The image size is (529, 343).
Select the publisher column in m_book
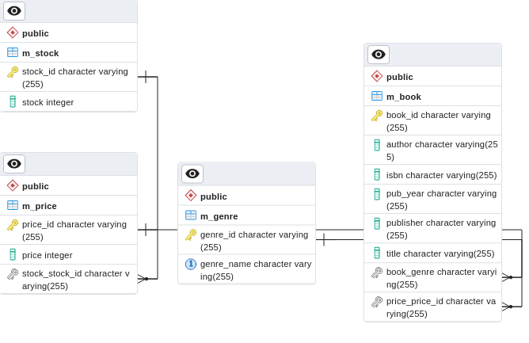coord(440,229)
